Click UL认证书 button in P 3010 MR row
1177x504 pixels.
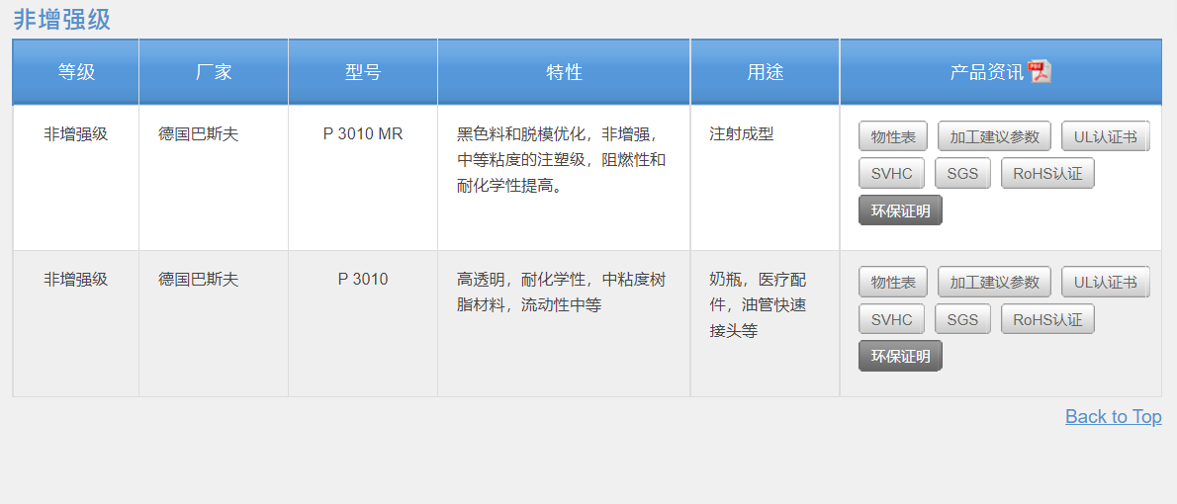(x=1105, y=136)
